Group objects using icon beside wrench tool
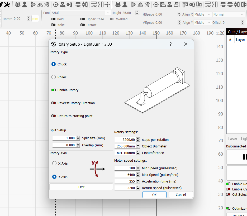This screenshot has height=216, width=247. click(x=18, y=4)
